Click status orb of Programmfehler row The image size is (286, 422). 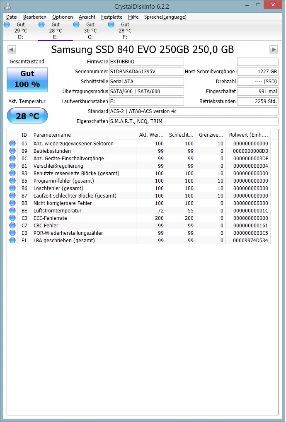pyautogui.click(x=12, y=181)
